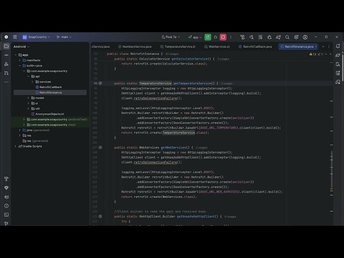Expand the services package
Image resolution: width=344 pixels, height=258 pixels.
(32, 82)
